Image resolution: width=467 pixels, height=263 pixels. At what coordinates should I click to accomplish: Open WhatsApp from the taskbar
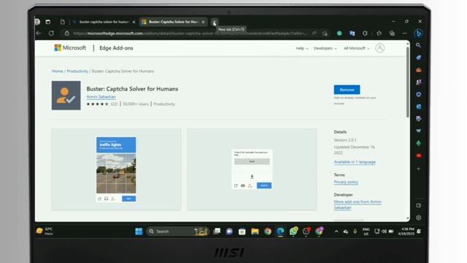pyautogui.click(x=293, y=231)
